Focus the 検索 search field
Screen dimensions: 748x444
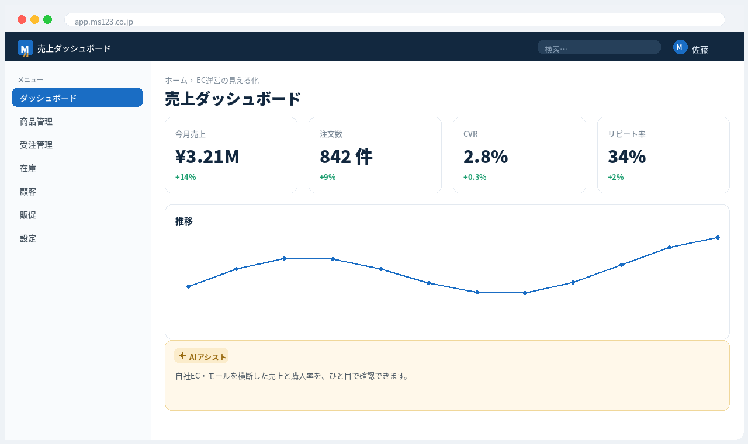click(599, 47)
